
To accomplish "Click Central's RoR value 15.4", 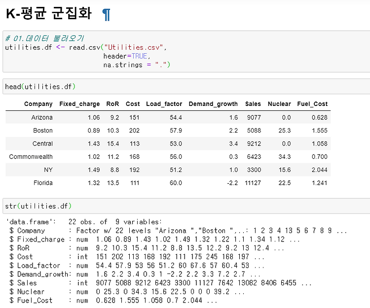I will click(x=113, y=143).
